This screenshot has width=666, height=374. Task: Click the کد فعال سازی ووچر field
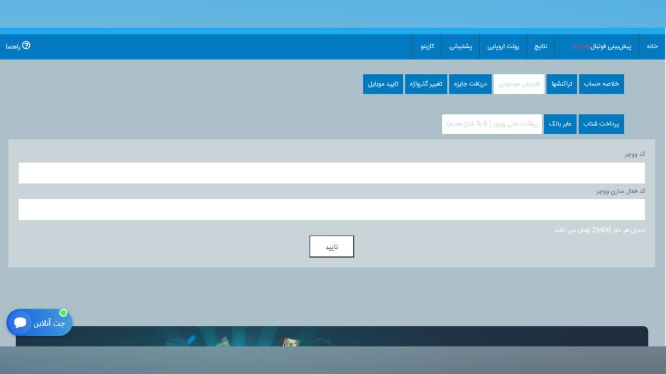click(331, 210)
